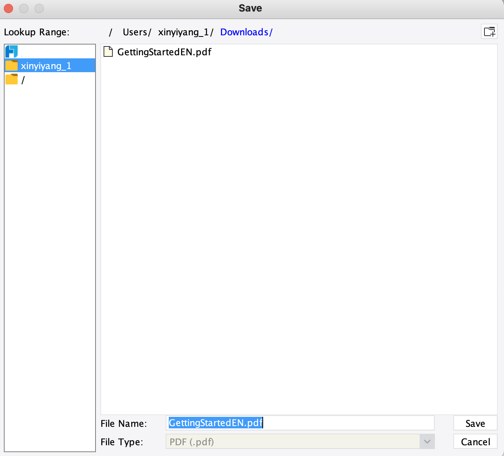
Task: Click the new folder icon at top right
Action: 489,31
